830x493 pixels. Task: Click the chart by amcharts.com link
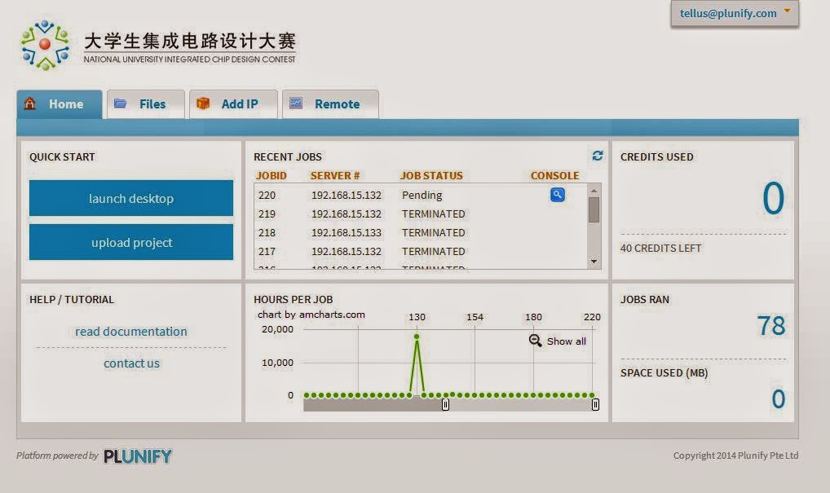[x=311, y=315]
